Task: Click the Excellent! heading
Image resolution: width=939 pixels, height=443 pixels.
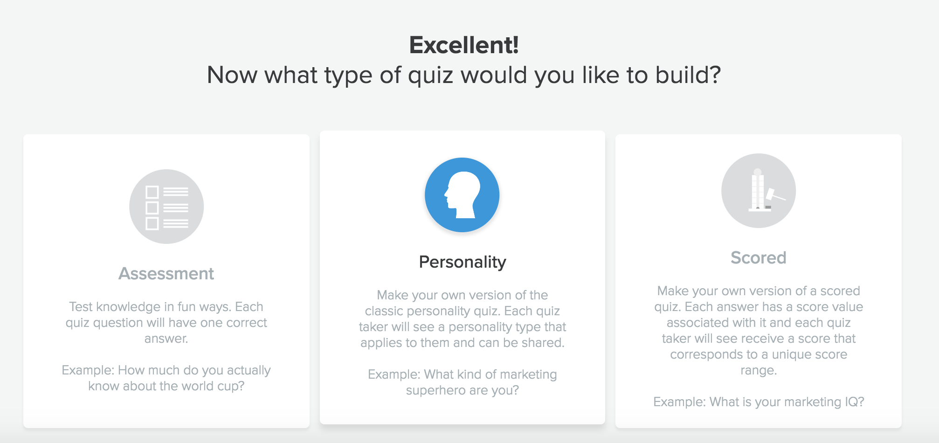Action: click(464, 45)
